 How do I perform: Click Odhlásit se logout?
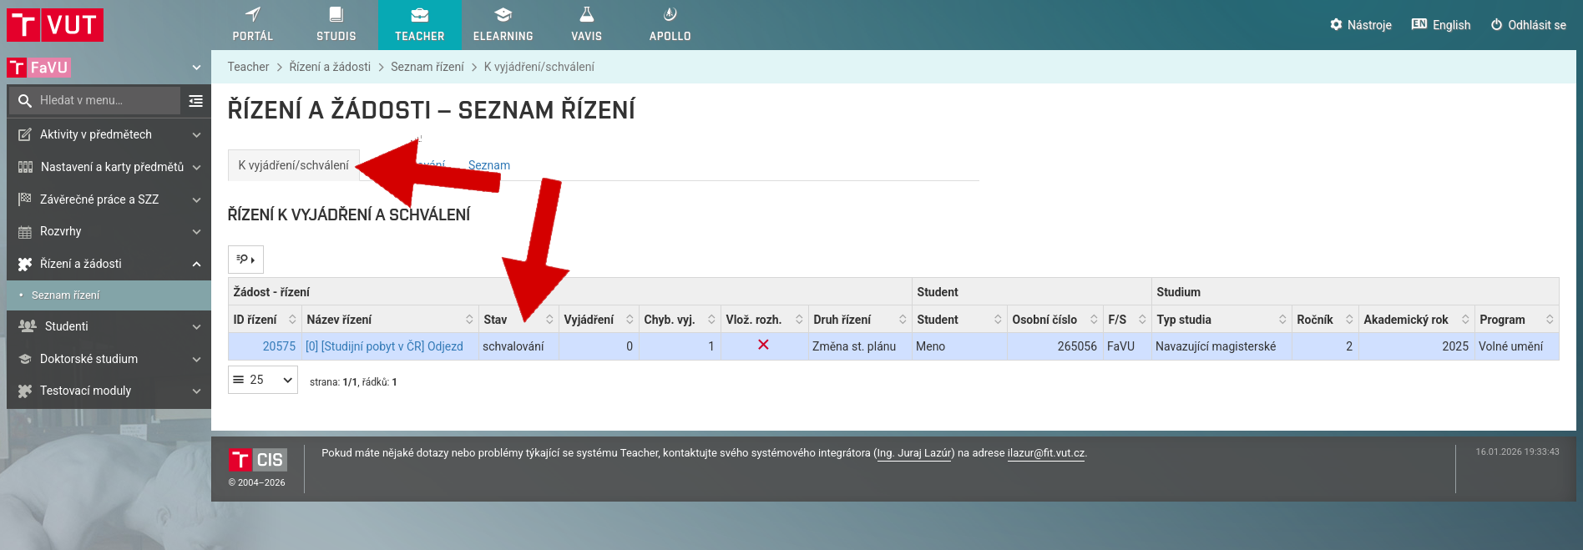point(1529,25)
